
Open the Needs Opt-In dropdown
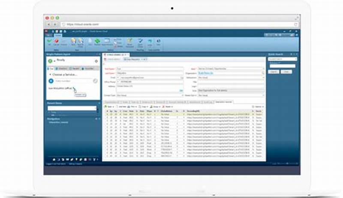click(x=263, y=96)
